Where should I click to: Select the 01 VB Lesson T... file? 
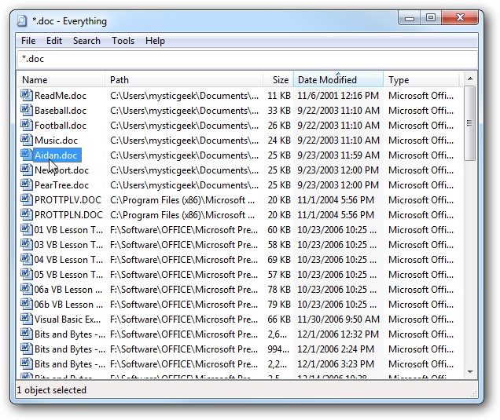point(68,230)
